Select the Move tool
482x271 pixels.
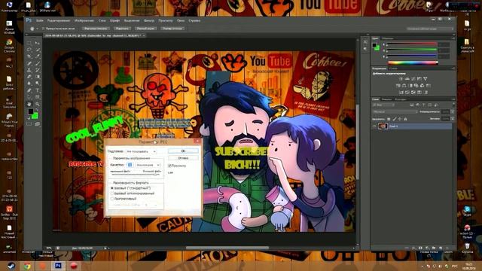pyautogui.click(x=38, y=43)
